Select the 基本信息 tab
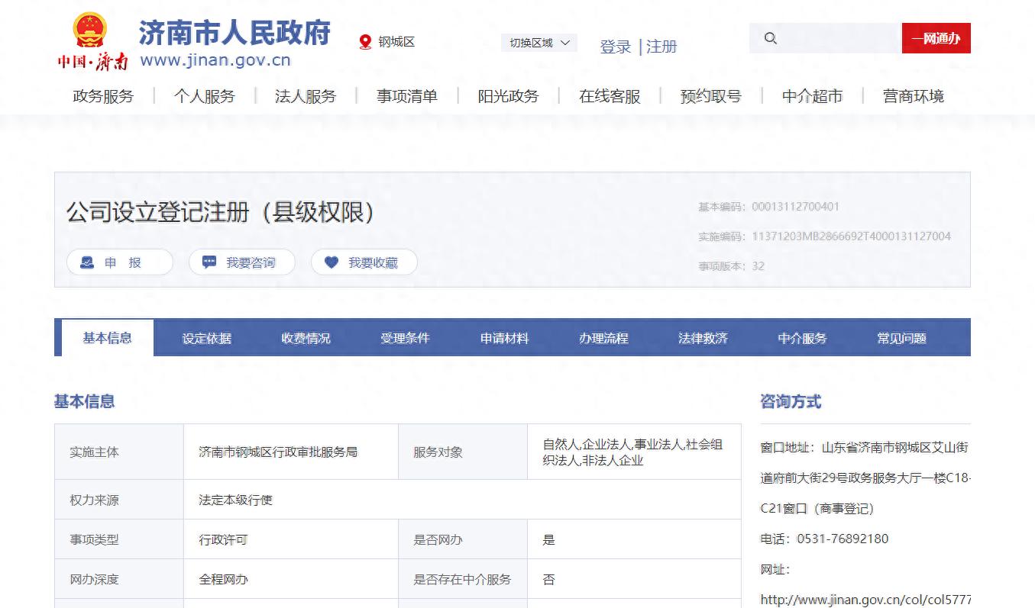The height and width of the screenshot is (608, 1035). (x=108, y=338)
